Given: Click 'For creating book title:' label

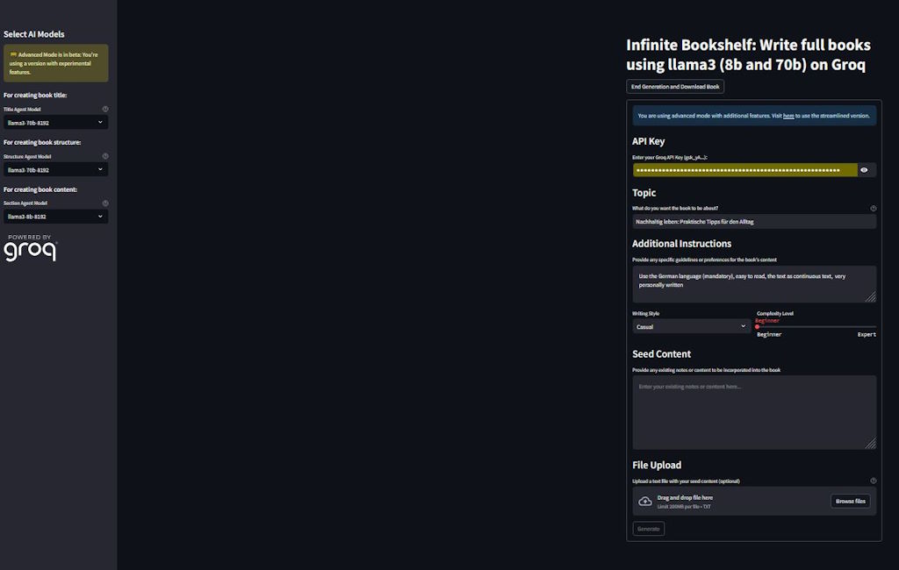Looking at the screenshot, I should pos(35,95).
